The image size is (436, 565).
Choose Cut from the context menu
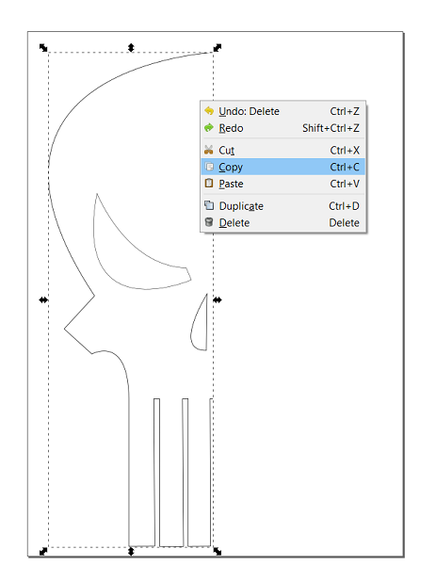click(283, 151)
